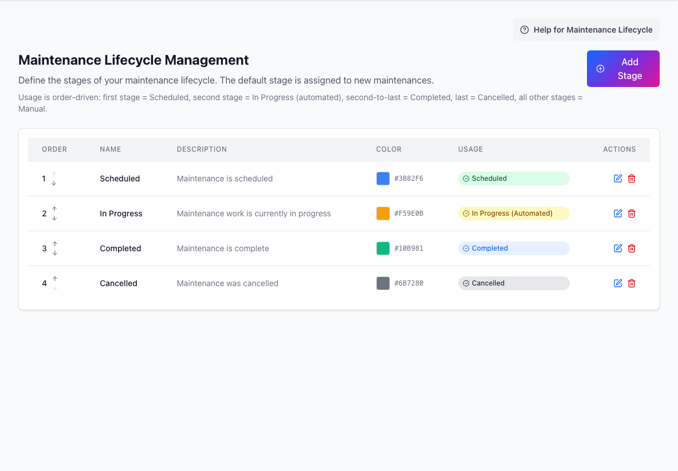Move Completed stage down
Screen dimensions: 678x471
(55, 253)
